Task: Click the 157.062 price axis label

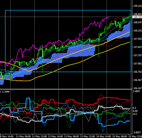Action: tap(137, 63)
